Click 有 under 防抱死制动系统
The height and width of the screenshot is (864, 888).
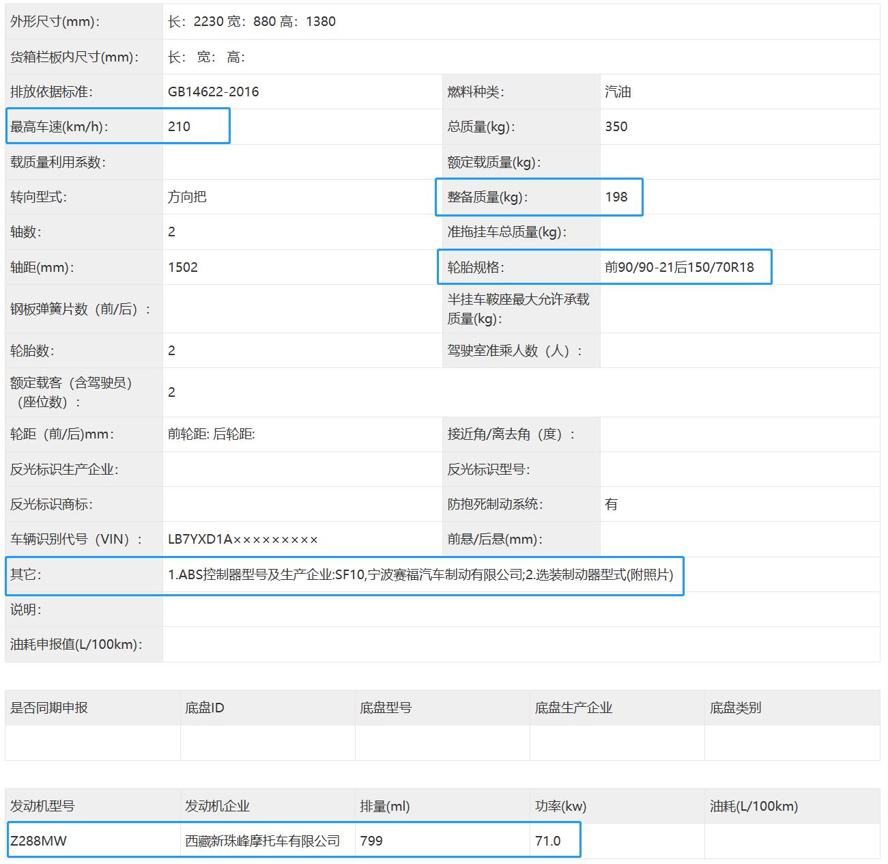(611, 504)
